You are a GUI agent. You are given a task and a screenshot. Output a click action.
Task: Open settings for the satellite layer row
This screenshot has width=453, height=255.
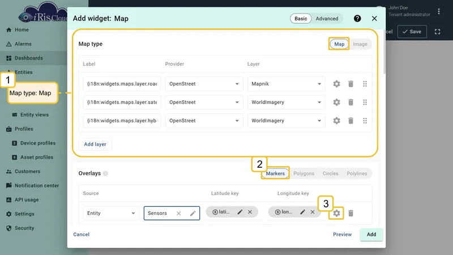[x=336, y=103]
